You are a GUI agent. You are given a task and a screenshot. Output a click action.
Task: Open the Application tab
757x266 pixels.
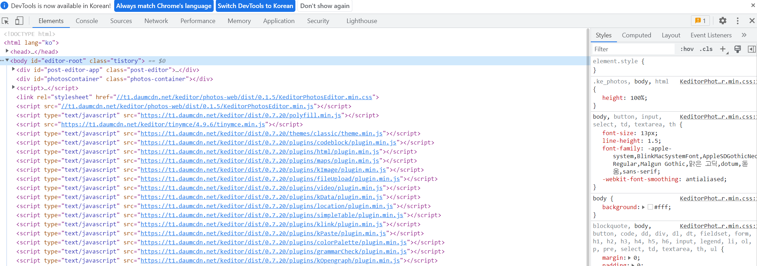[279, 21]
